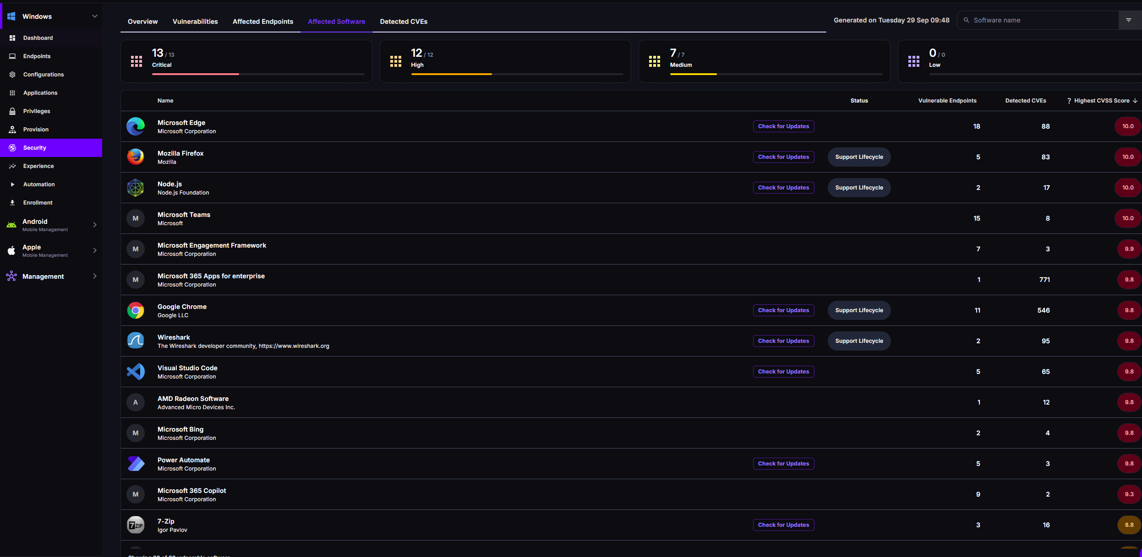Click the 7-Zip app icon
Image resolution: width=1142 pixels, height=557 pixels.
pos(136,525)
